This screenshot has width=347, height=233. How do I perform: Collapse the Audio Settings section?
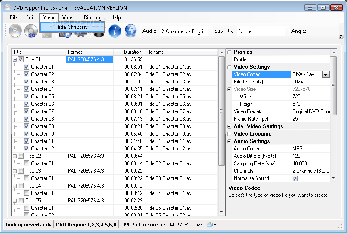(x=229, y=141)
